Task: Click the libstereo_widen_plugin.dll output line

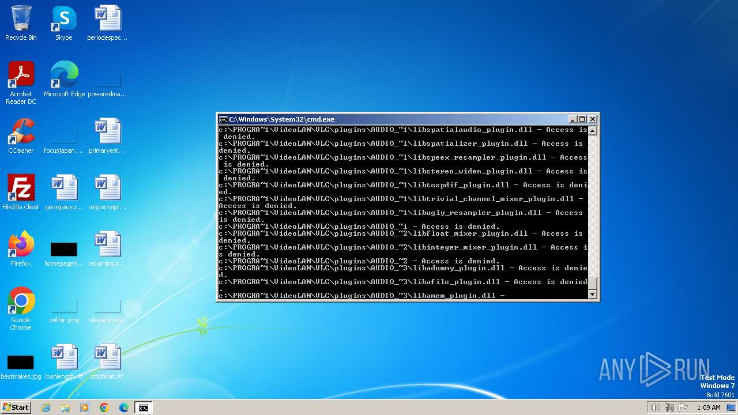Action: point(403,175)
